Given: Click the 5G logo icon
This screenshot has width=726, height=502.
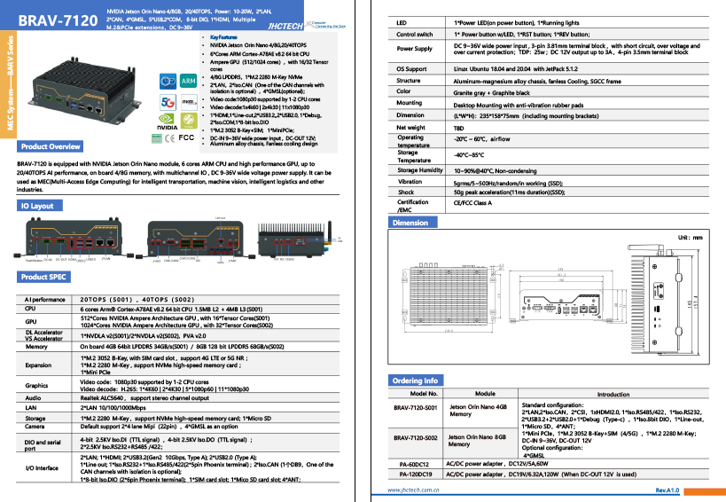Looking at the screenshot, I should (168, 102).
